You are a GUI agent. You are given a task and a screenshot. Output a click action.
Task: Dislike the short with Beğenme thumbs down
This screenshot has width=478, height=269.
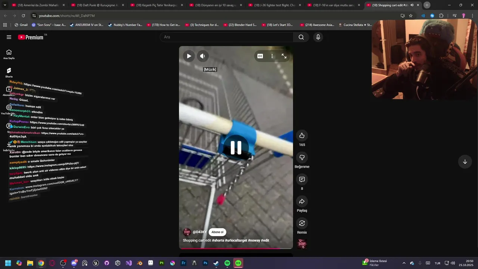click(x=302, y=158)
